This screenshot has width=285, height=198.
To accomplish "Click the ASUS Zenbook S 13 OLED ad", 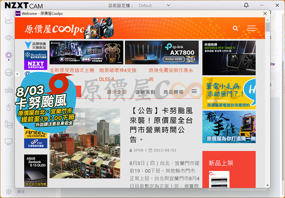I will point(36,171).
